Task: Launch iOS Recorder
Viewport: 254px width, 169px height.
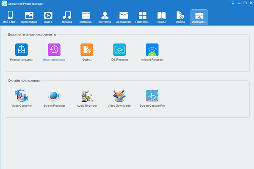Action: pos(119,50)
